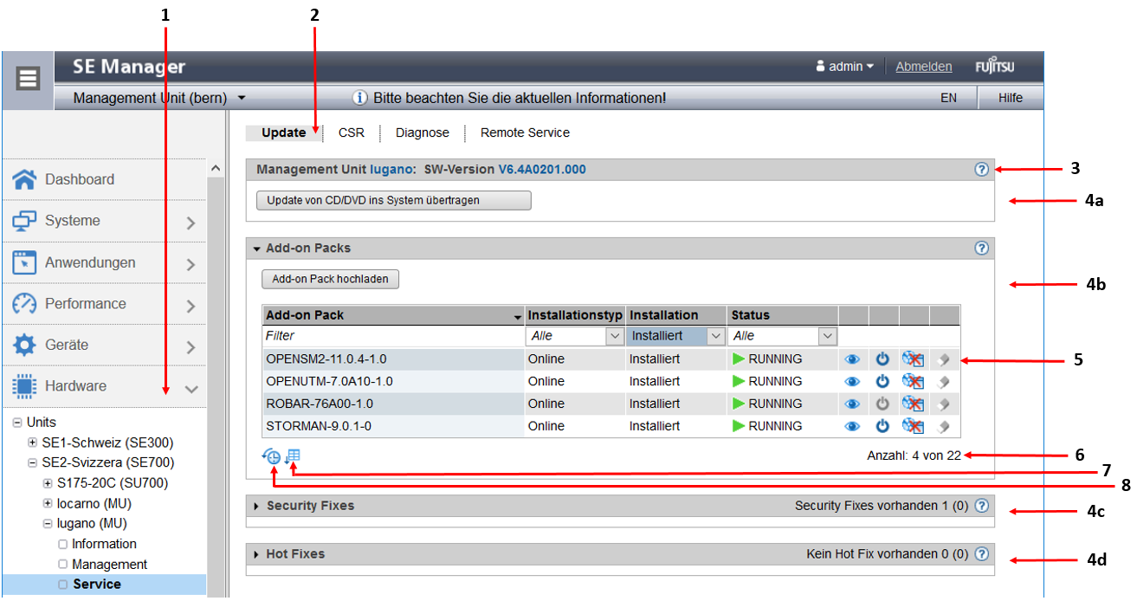1137x601 pixels.
Task: Expand the Security Fixes section
Action: [256, 506]
